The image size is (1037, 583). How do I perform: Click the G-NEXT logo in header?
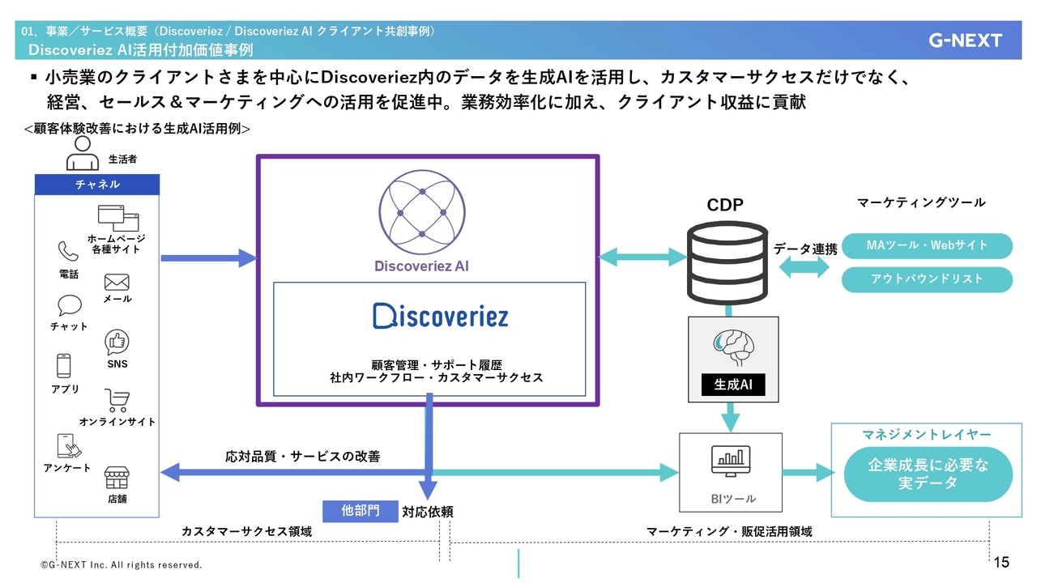tap(965, 41)
